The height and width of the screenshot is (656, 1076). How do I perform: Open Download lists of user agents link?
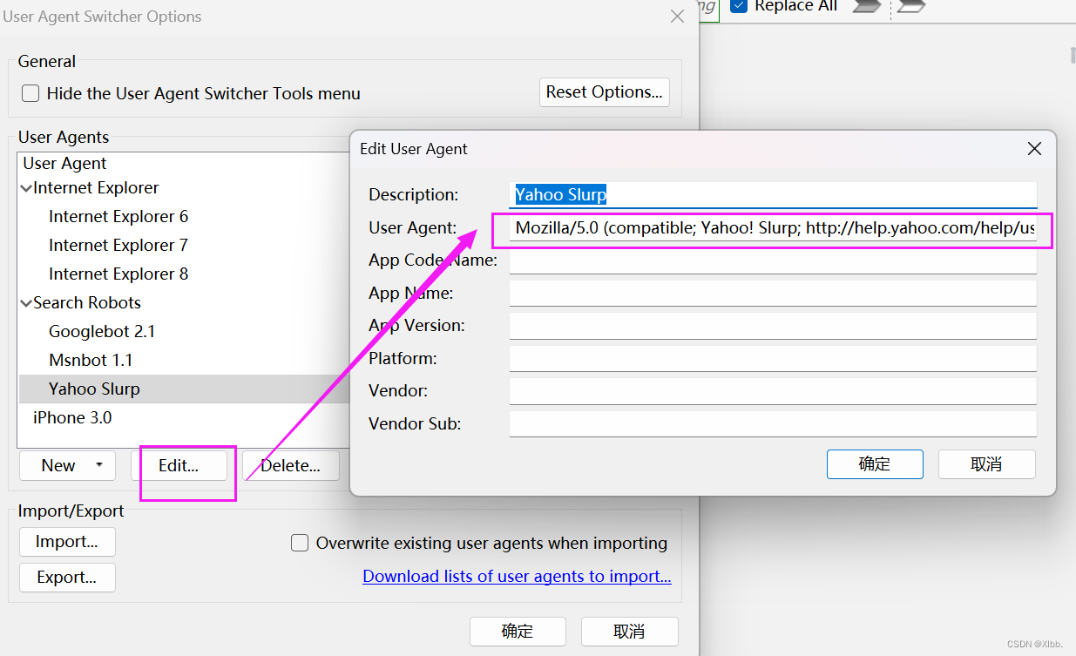(x=517, y=576)
